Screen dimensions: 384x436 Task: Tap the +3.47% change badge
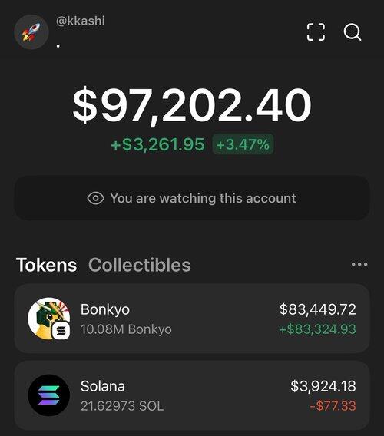click(243, 144)
